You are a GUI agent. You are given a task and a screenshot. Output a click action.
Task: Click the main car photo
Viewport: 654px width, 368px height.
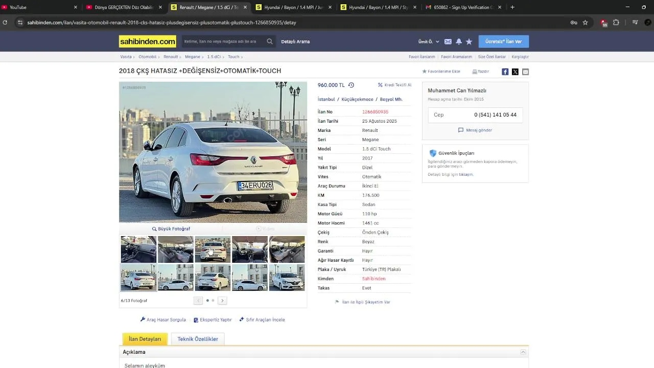coord(213,152)
